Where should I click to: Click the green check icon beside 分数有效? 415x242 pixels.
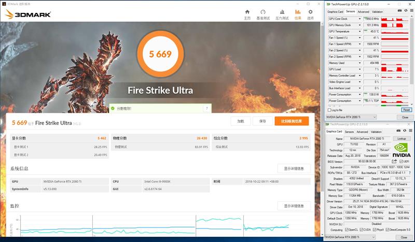[113, 108]
